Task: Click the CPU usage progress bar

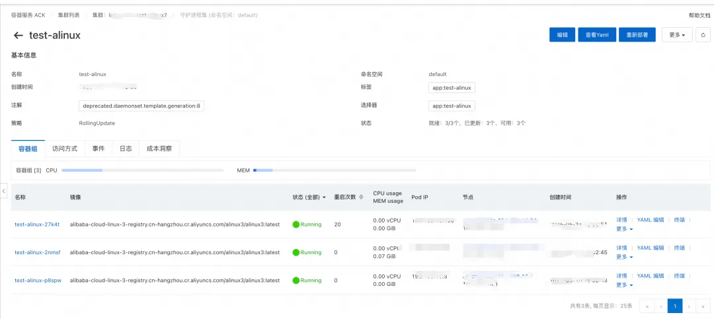Action: [143, 170]
